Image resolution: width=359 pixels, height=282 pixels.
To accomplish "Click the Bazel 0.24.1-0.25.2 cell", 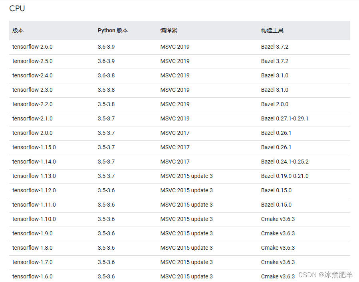I will (x=285, y=162).
